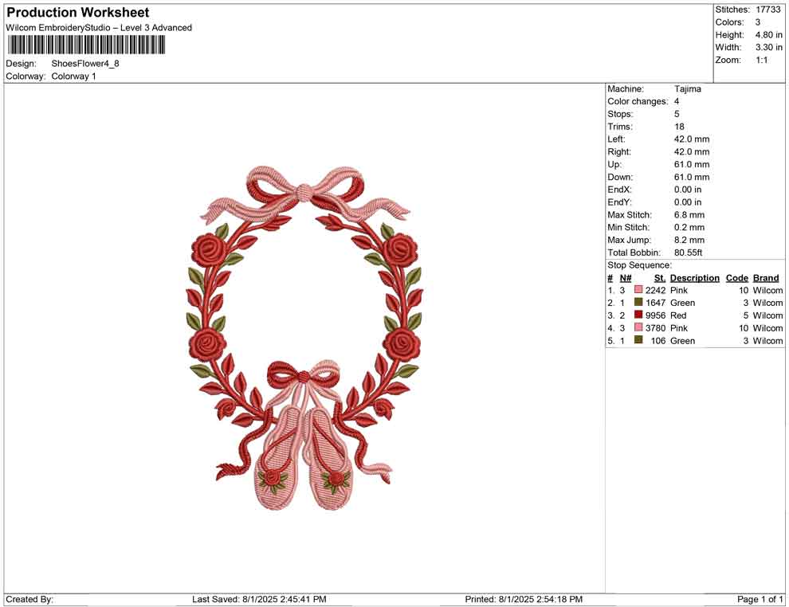Image resolution: width=789 pixels, height=607 pixels.
Task: Click the 'Color changes:' label
Action: click(638, 102)
